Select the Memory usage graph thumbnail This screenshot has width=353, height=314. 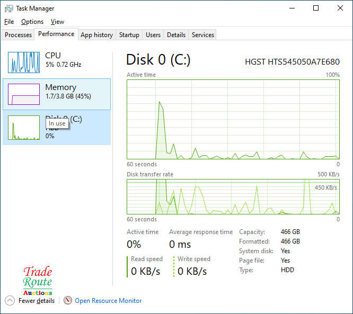(x=24, y=94)
